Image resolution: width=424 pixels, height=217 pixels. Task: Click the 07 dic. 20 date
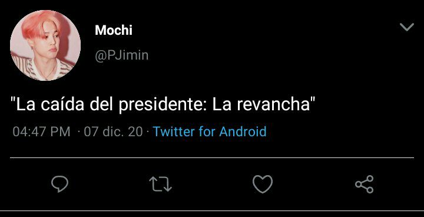pos(113,132)
